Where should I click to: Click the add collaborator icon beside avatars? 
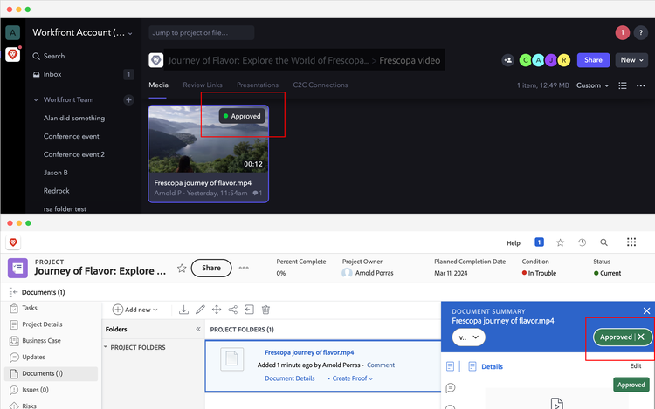[x=507, y=60]
